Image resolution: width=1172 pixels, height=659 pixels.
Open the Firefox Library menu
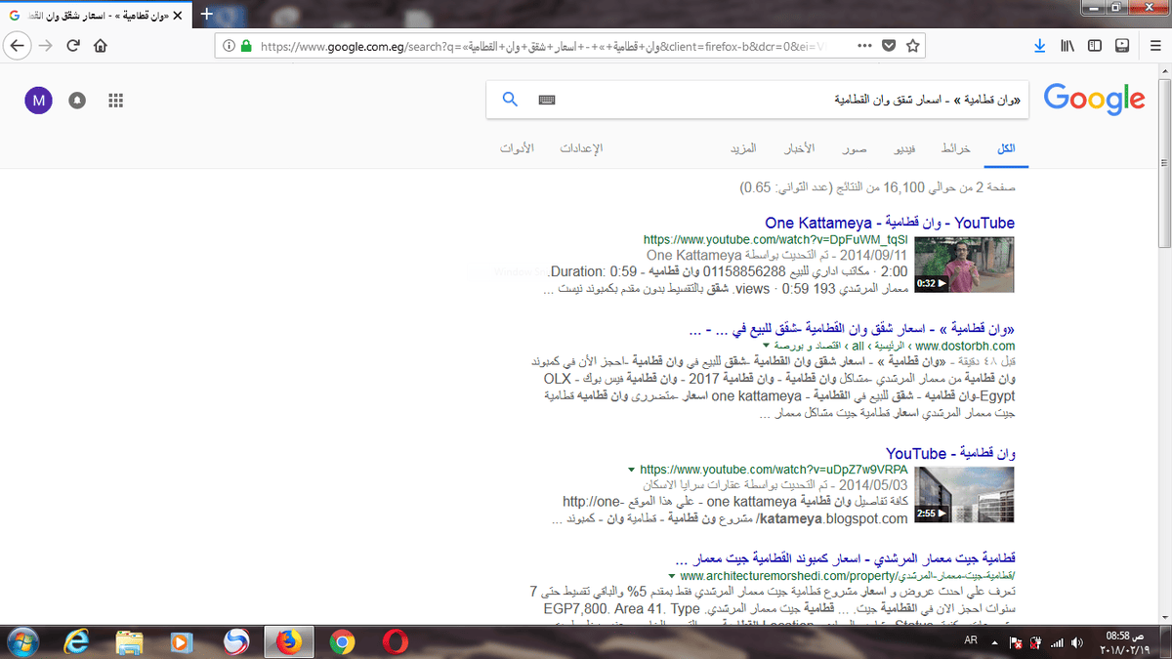click(1067, 46)
